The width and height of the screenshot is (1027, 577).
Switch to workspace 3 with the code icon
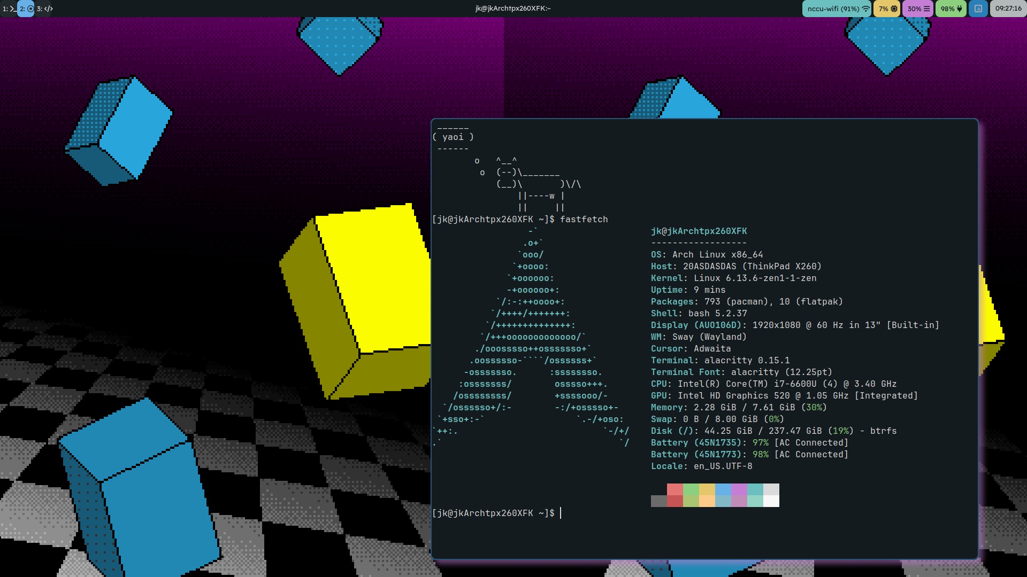click(x=44, y=9)
